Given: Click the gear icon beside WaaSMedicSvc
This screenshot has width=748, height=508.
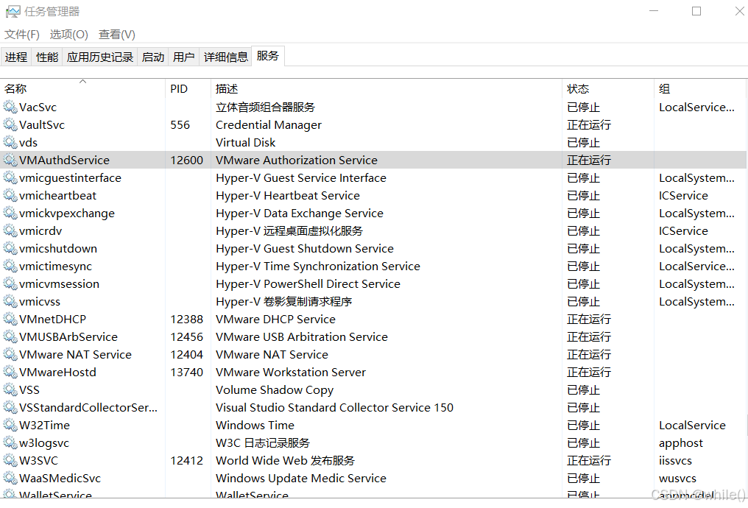Looking at the screenshot, I should click(x=10, y=478).
